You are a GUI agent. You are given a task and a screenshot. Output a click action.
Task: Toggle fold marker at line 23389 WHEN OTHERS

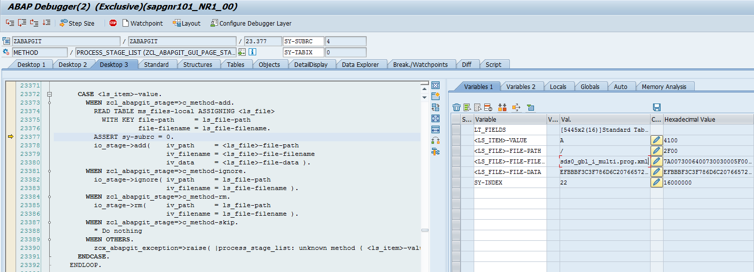(49, 239)
